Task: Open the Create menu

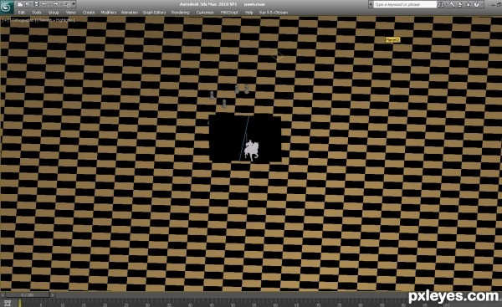Action: (x=89, y=13)
